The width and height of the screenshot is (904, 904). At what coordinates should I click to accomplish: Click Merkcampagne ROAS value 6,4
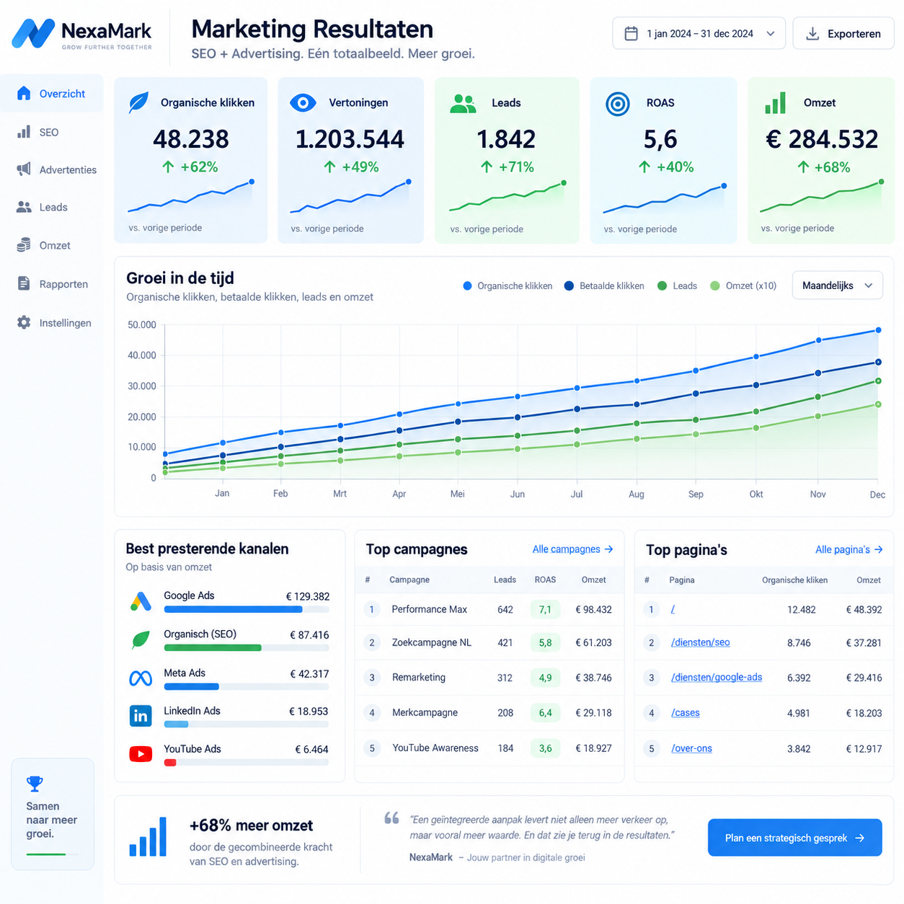545,713
